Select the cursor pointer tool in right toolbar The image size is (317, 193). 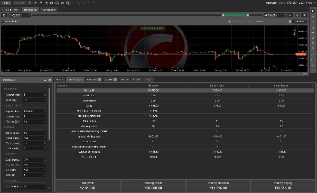point(313,11)
